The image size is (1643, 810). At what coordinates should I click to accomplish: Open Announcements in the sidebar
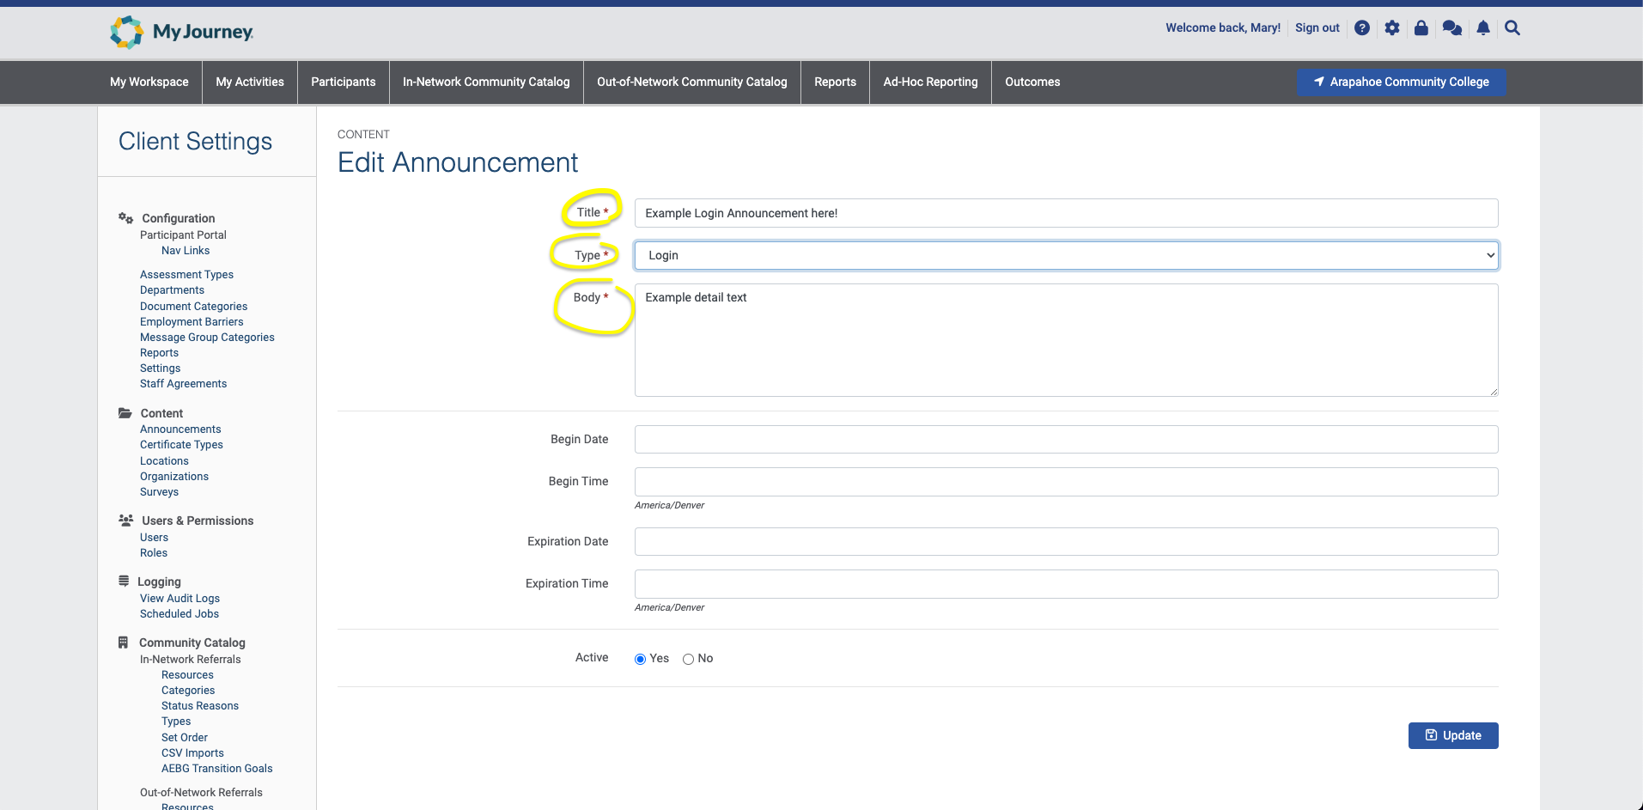[180, 429]
